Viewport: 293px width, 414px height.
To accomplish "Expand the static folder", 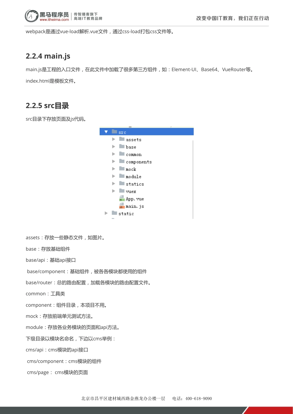I will 106,213.
